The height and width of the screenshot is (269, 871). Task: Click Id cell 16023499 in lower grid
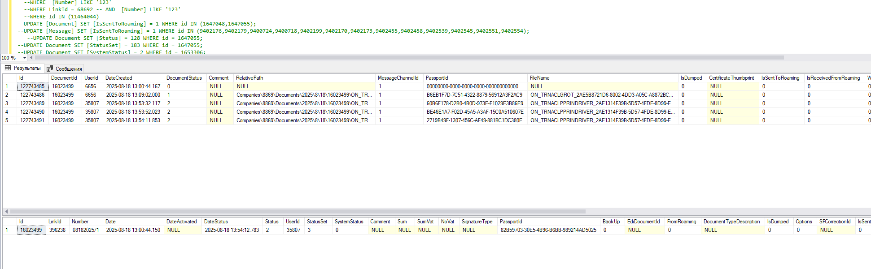pyautogui.click(x=31, y=230)
